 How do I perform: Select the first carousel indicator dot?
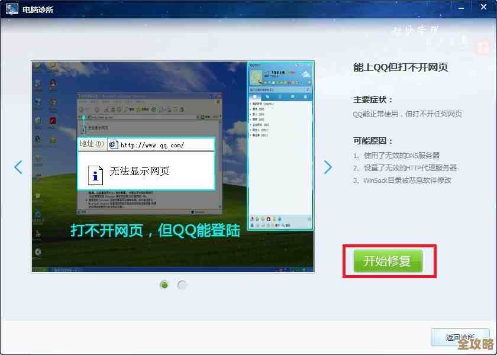coord(164,285)
